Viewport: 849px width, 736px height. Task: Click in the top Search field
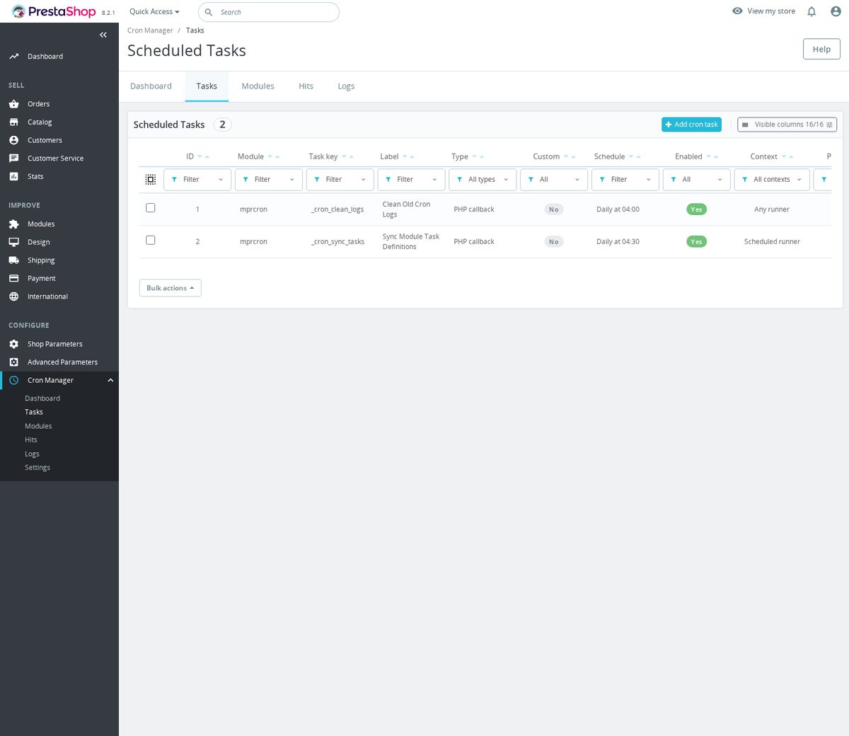pos(269,12)
